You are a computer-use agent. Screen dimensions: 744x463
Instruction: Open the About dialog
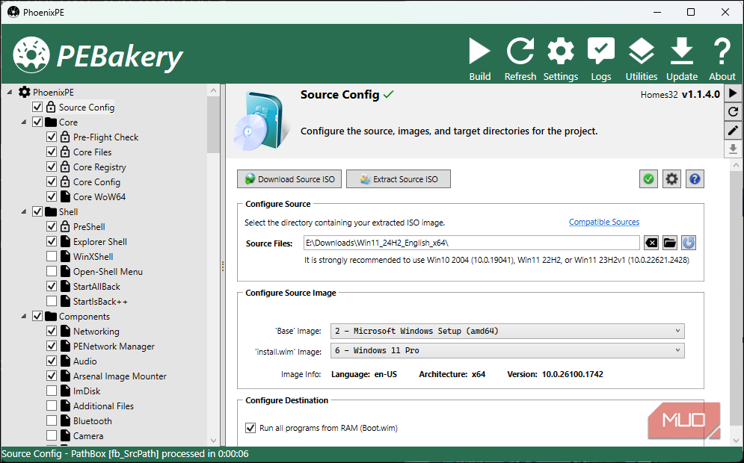point(722,59)
